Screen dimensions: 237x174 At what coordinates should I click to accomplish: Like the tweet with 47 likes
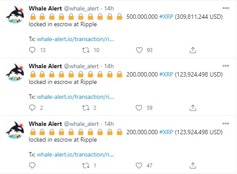(139, 165)
